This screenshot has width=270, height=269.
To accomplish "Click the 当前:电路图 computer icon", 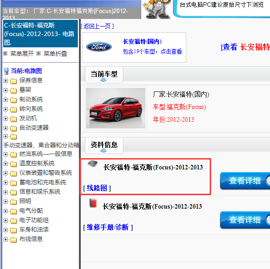I will [x=6, y=71].
